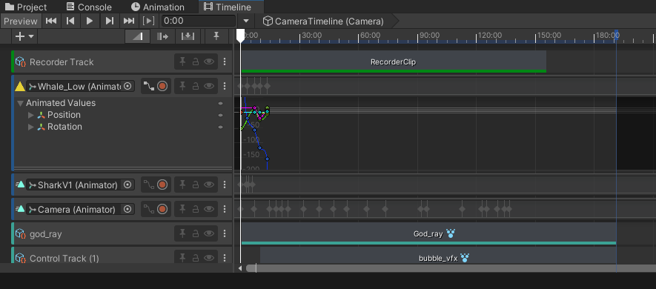Mute the god_ray track with the eye icon
Image resolution: width=656 pixels, height=289 pixels.
pyautogui.click(x=209, y=233)
